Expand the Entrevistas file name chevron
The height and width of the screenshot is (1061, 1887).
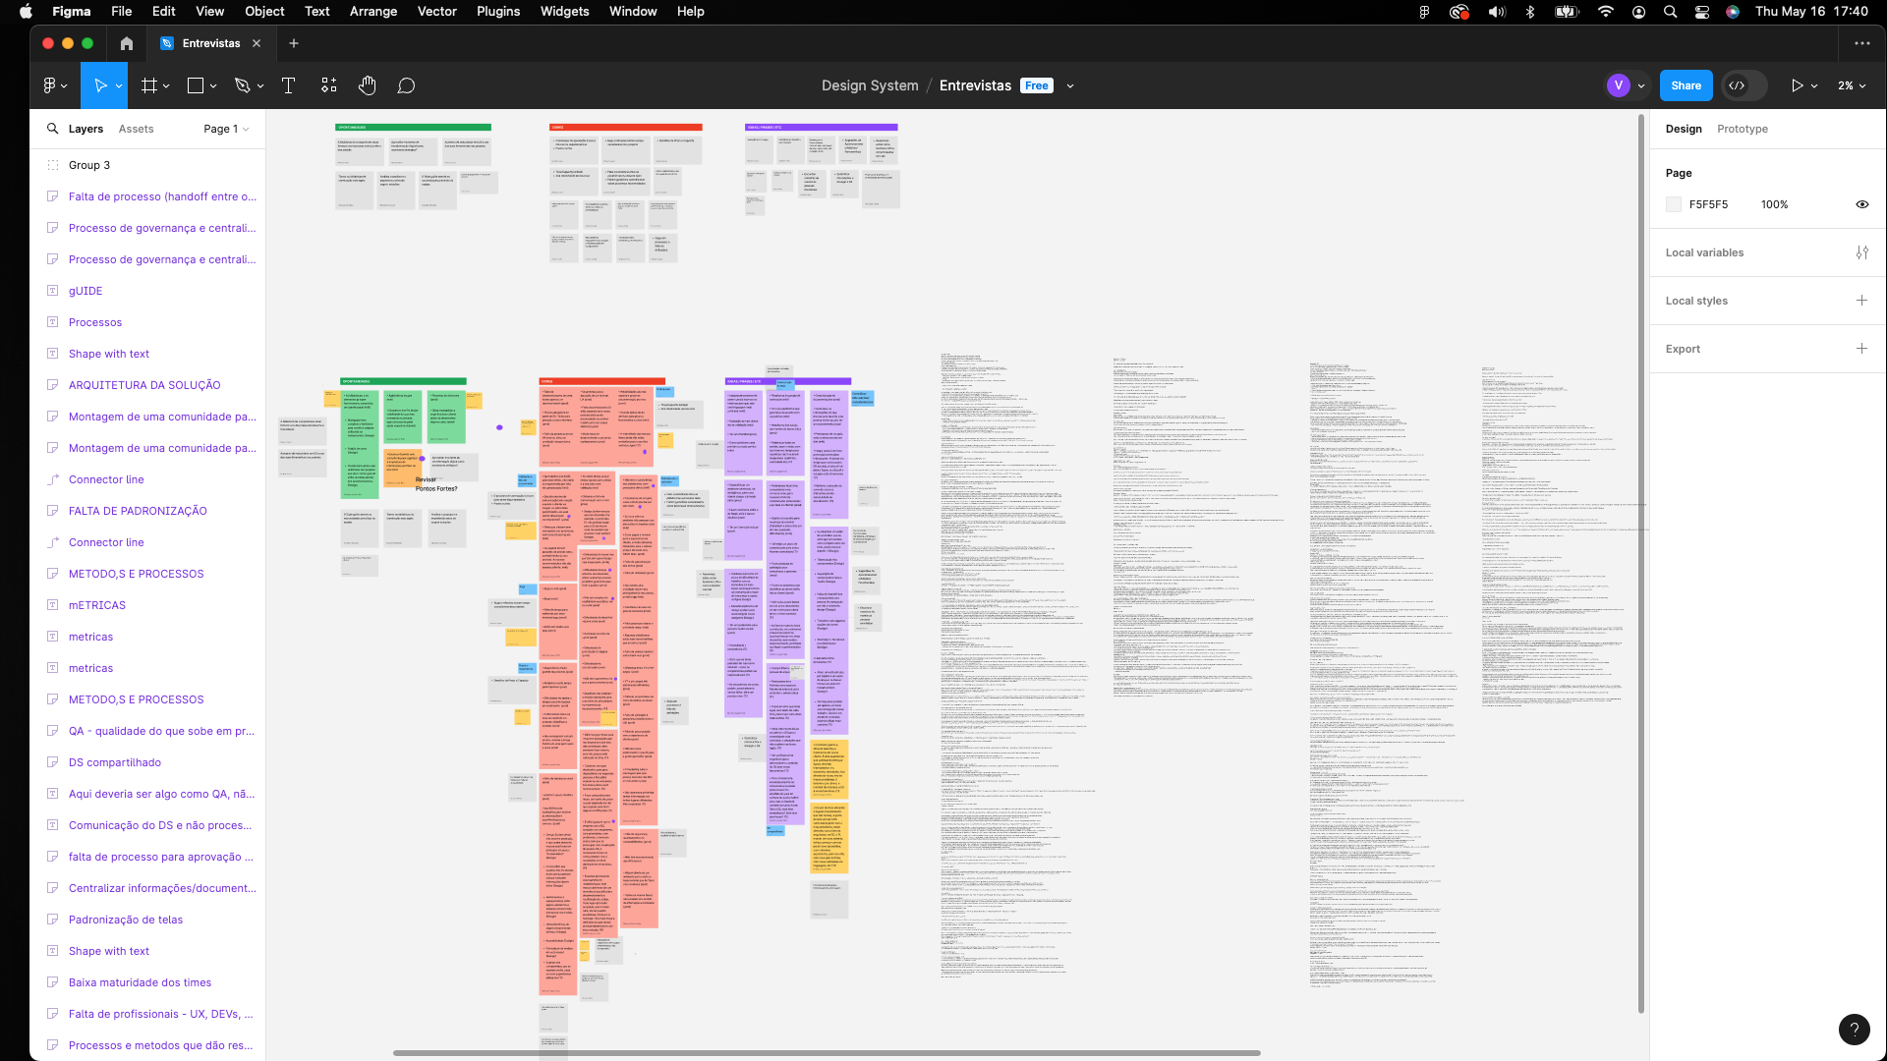point(1070,86)
